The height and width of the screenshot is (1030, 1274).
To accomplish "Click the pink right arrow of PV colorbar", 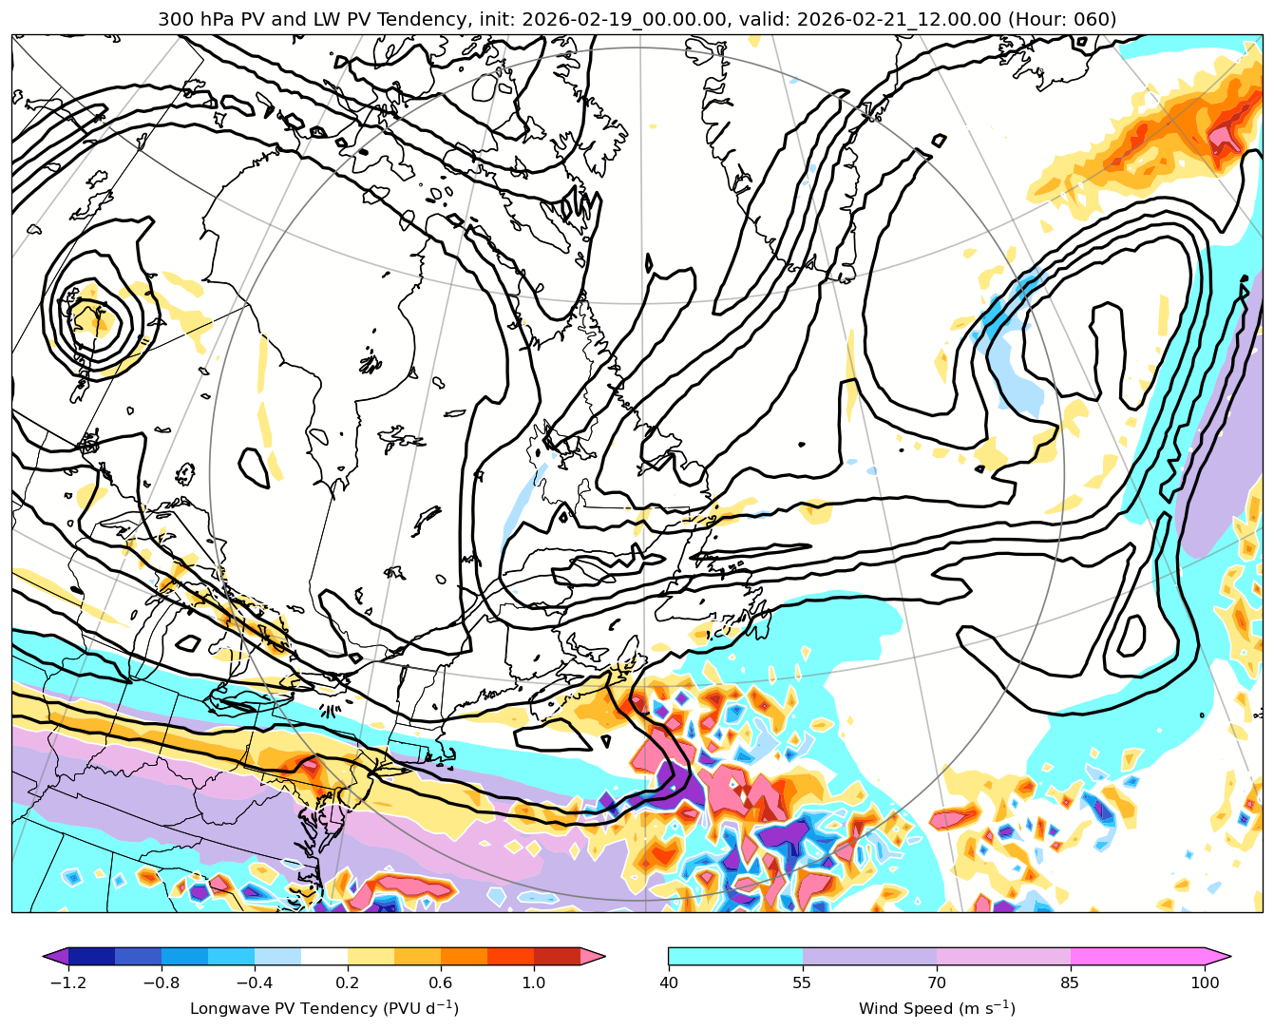I will [x=594, y=956].
